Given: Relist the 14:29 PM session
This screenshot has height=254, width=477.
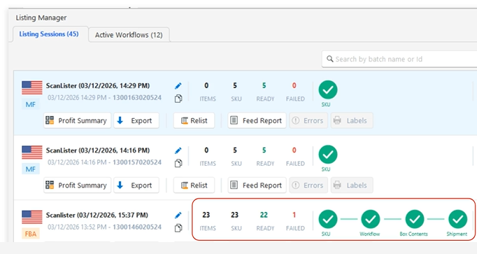Looking at the screenshot, I should click(194, 120).
